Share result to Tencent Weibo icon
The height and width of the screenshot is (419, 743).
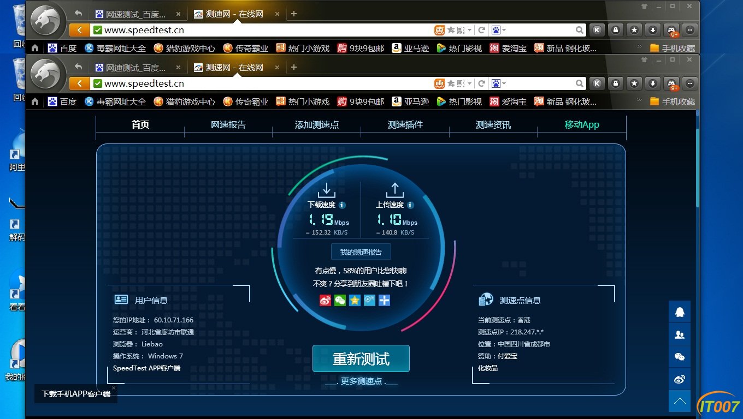(369, 300)
